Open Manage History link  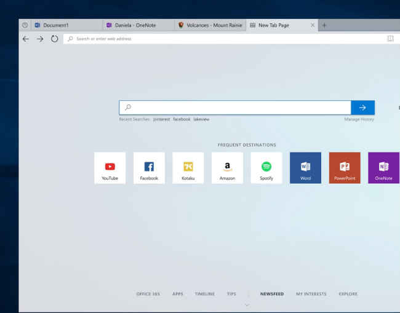point(359,119)
